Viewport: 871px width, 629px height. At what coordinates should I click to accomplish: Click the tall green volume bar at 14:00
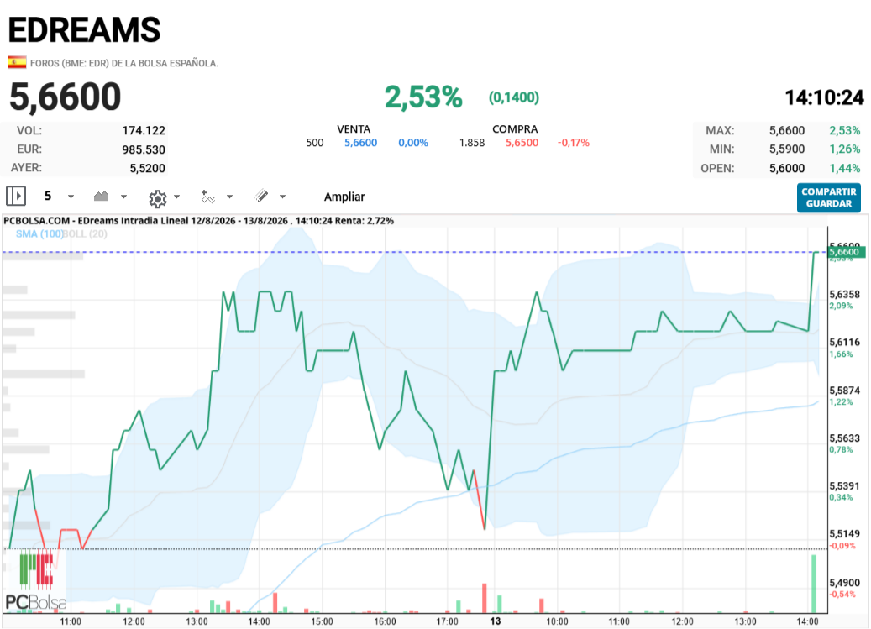coord(814,584)
